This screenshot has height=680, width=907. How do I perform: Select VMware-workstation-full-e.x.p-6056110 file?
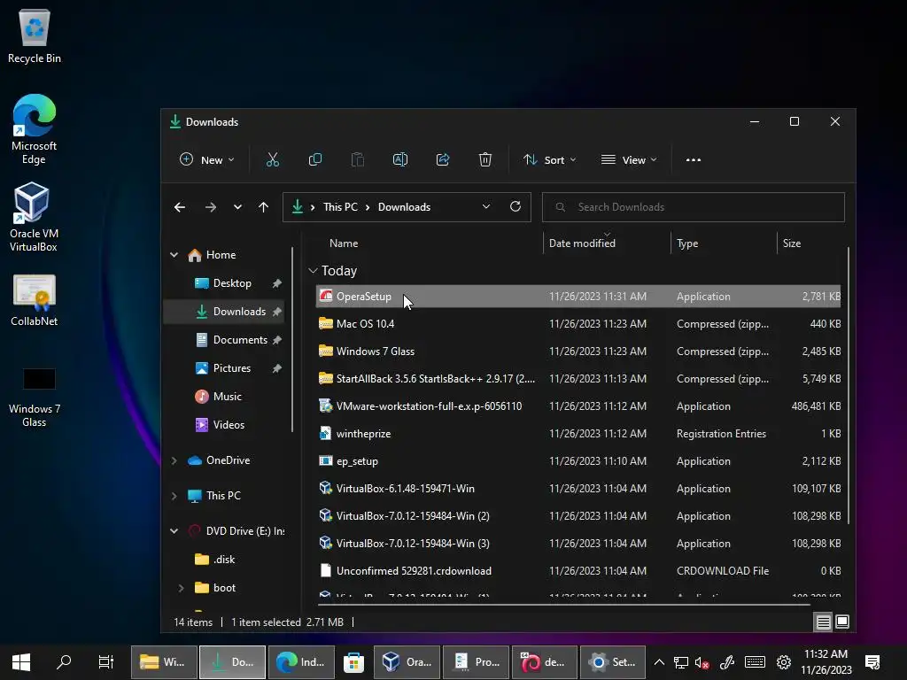[578, 406]
